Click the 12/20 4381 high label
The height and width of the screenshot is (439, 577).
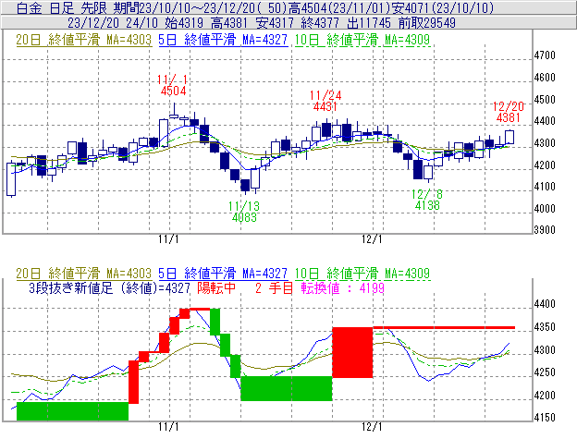coord(509,112)
